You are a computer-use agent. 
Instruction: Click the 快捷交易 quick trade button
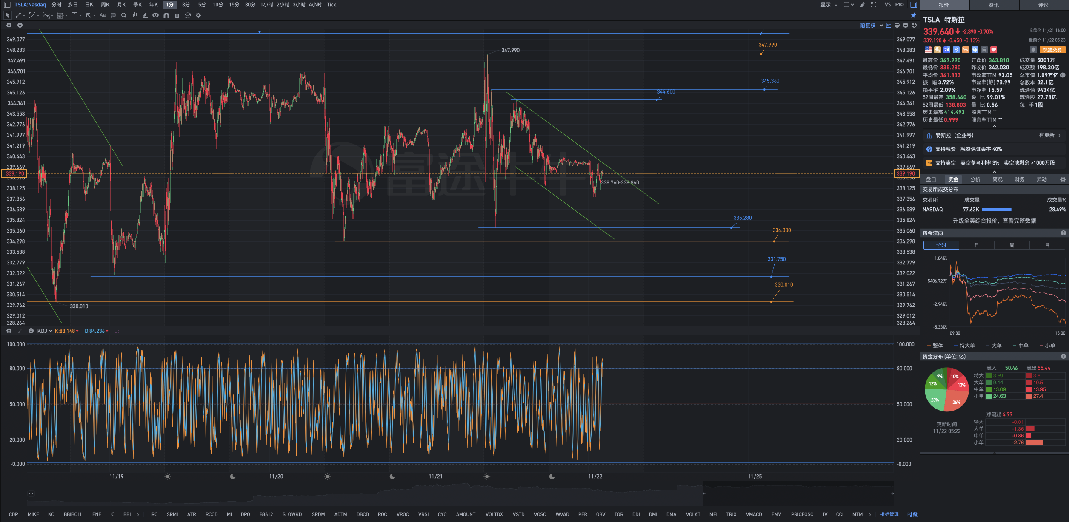pos(1052,50)
